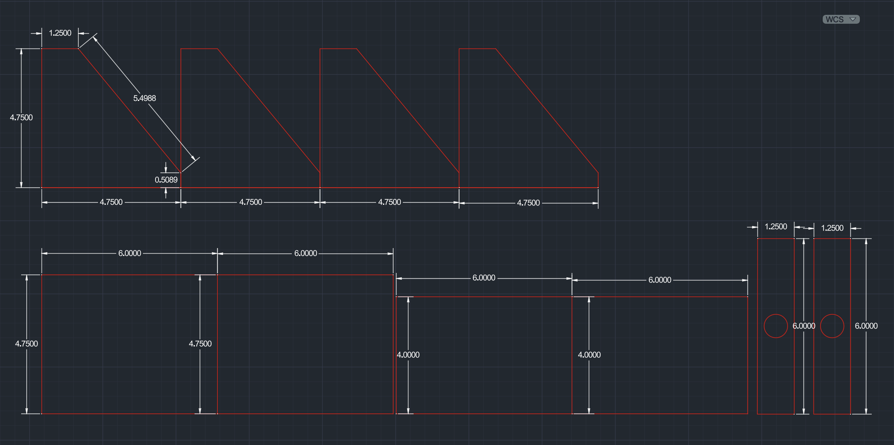Click the 6.0000 dimension above first bottom rectangle
This screenshot has width=894, height=445.
click(x=130, y=253)
